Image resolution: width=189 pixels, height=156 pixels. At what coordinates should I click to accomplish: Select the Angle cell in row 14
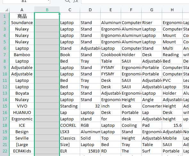(152, 100)
